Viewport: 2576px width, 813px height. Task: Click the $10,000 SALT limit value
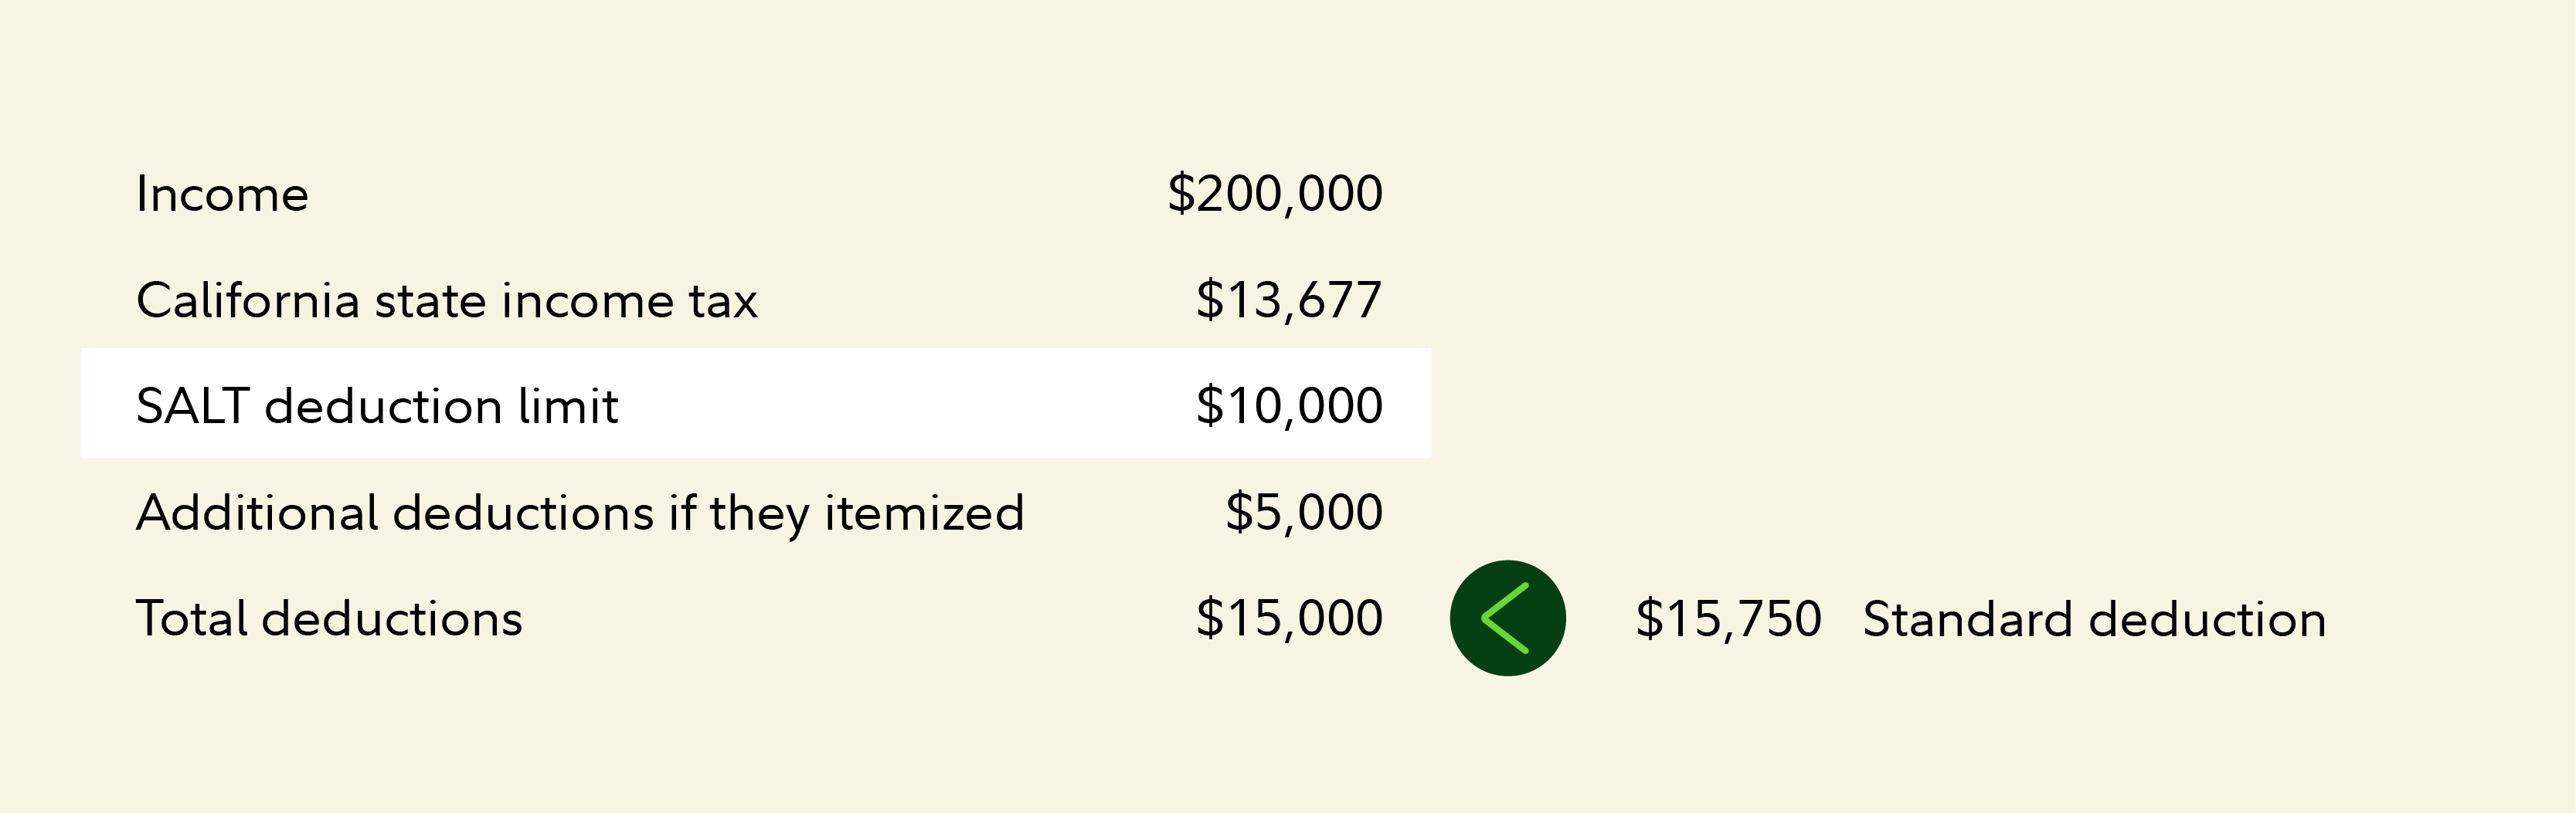pyautogui.click(x=1289, y=406)
